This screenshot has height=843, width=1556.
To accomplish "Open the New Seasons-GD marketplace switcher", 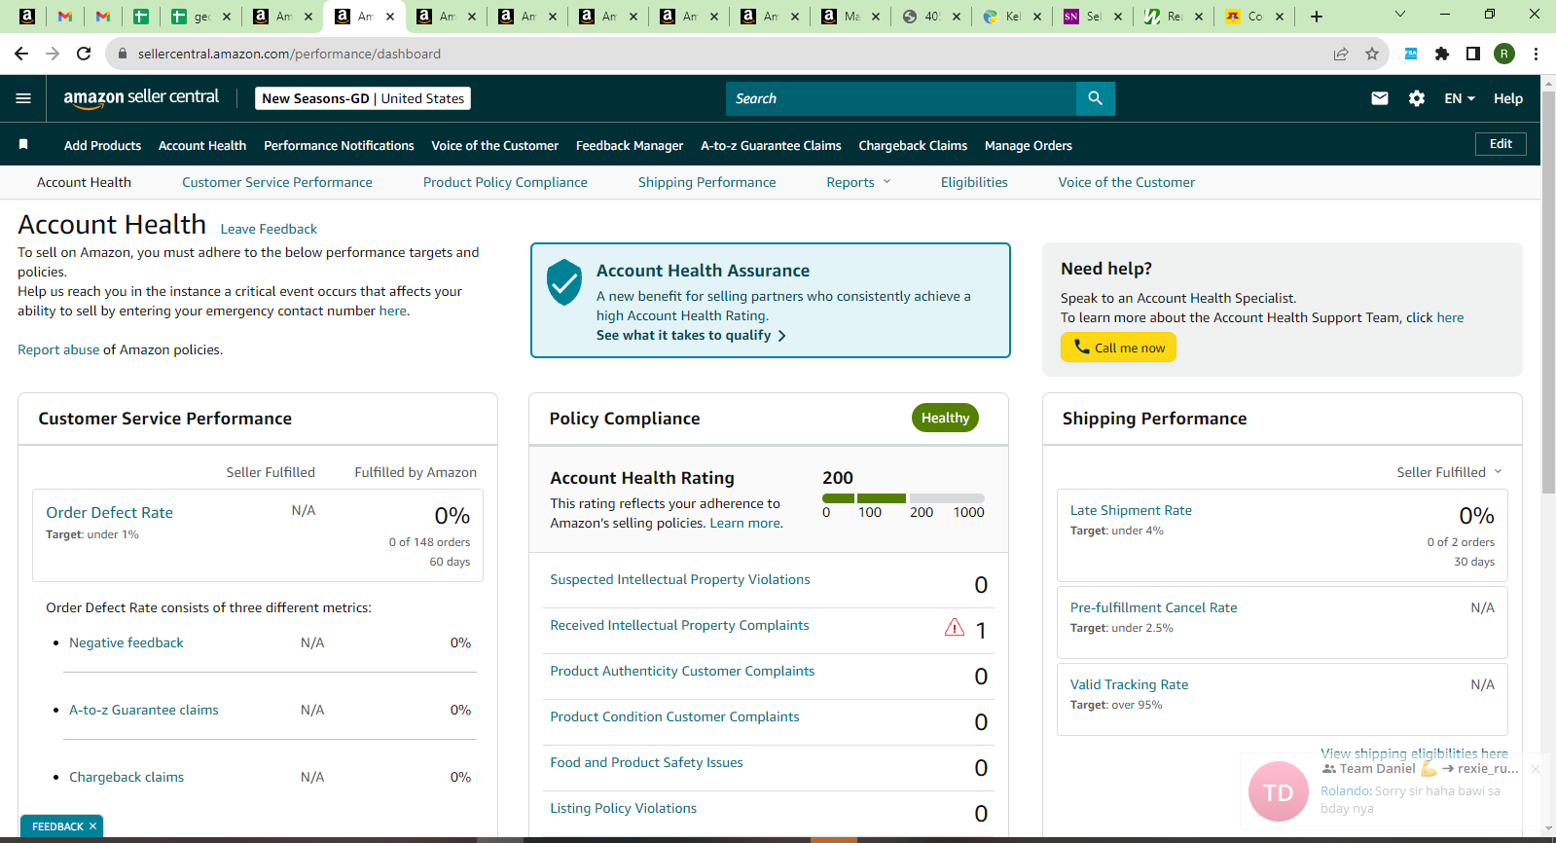I will [363, 98].
